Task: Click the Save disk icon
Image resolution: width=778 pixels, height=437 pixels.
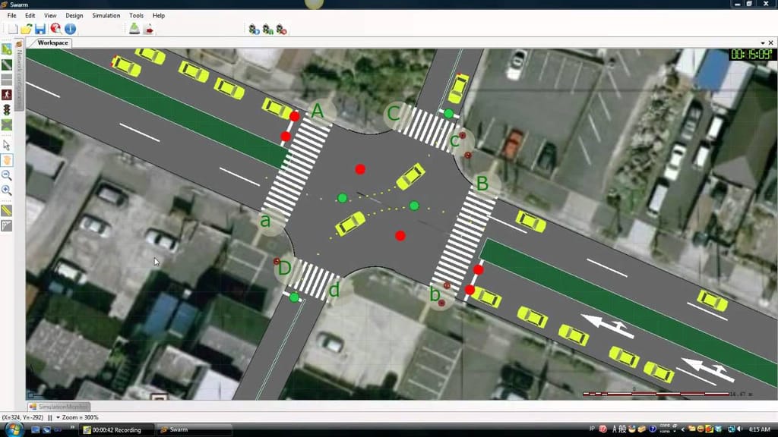Action: click(x=40, y=29)
